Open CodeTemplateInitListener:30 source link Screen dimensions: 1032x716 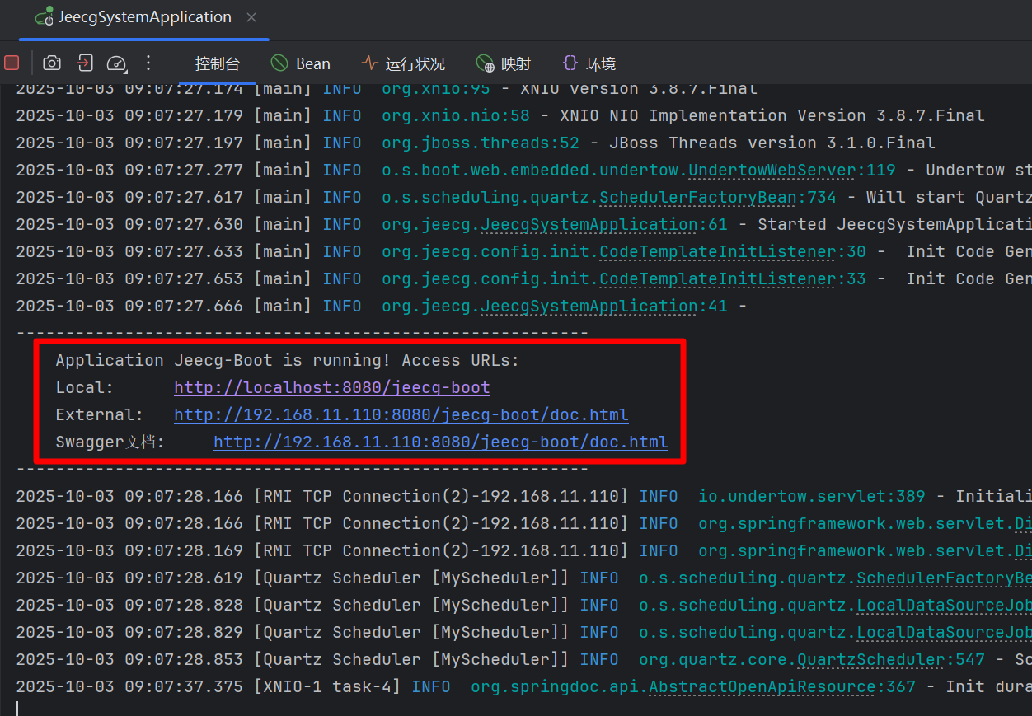[733, 252]
